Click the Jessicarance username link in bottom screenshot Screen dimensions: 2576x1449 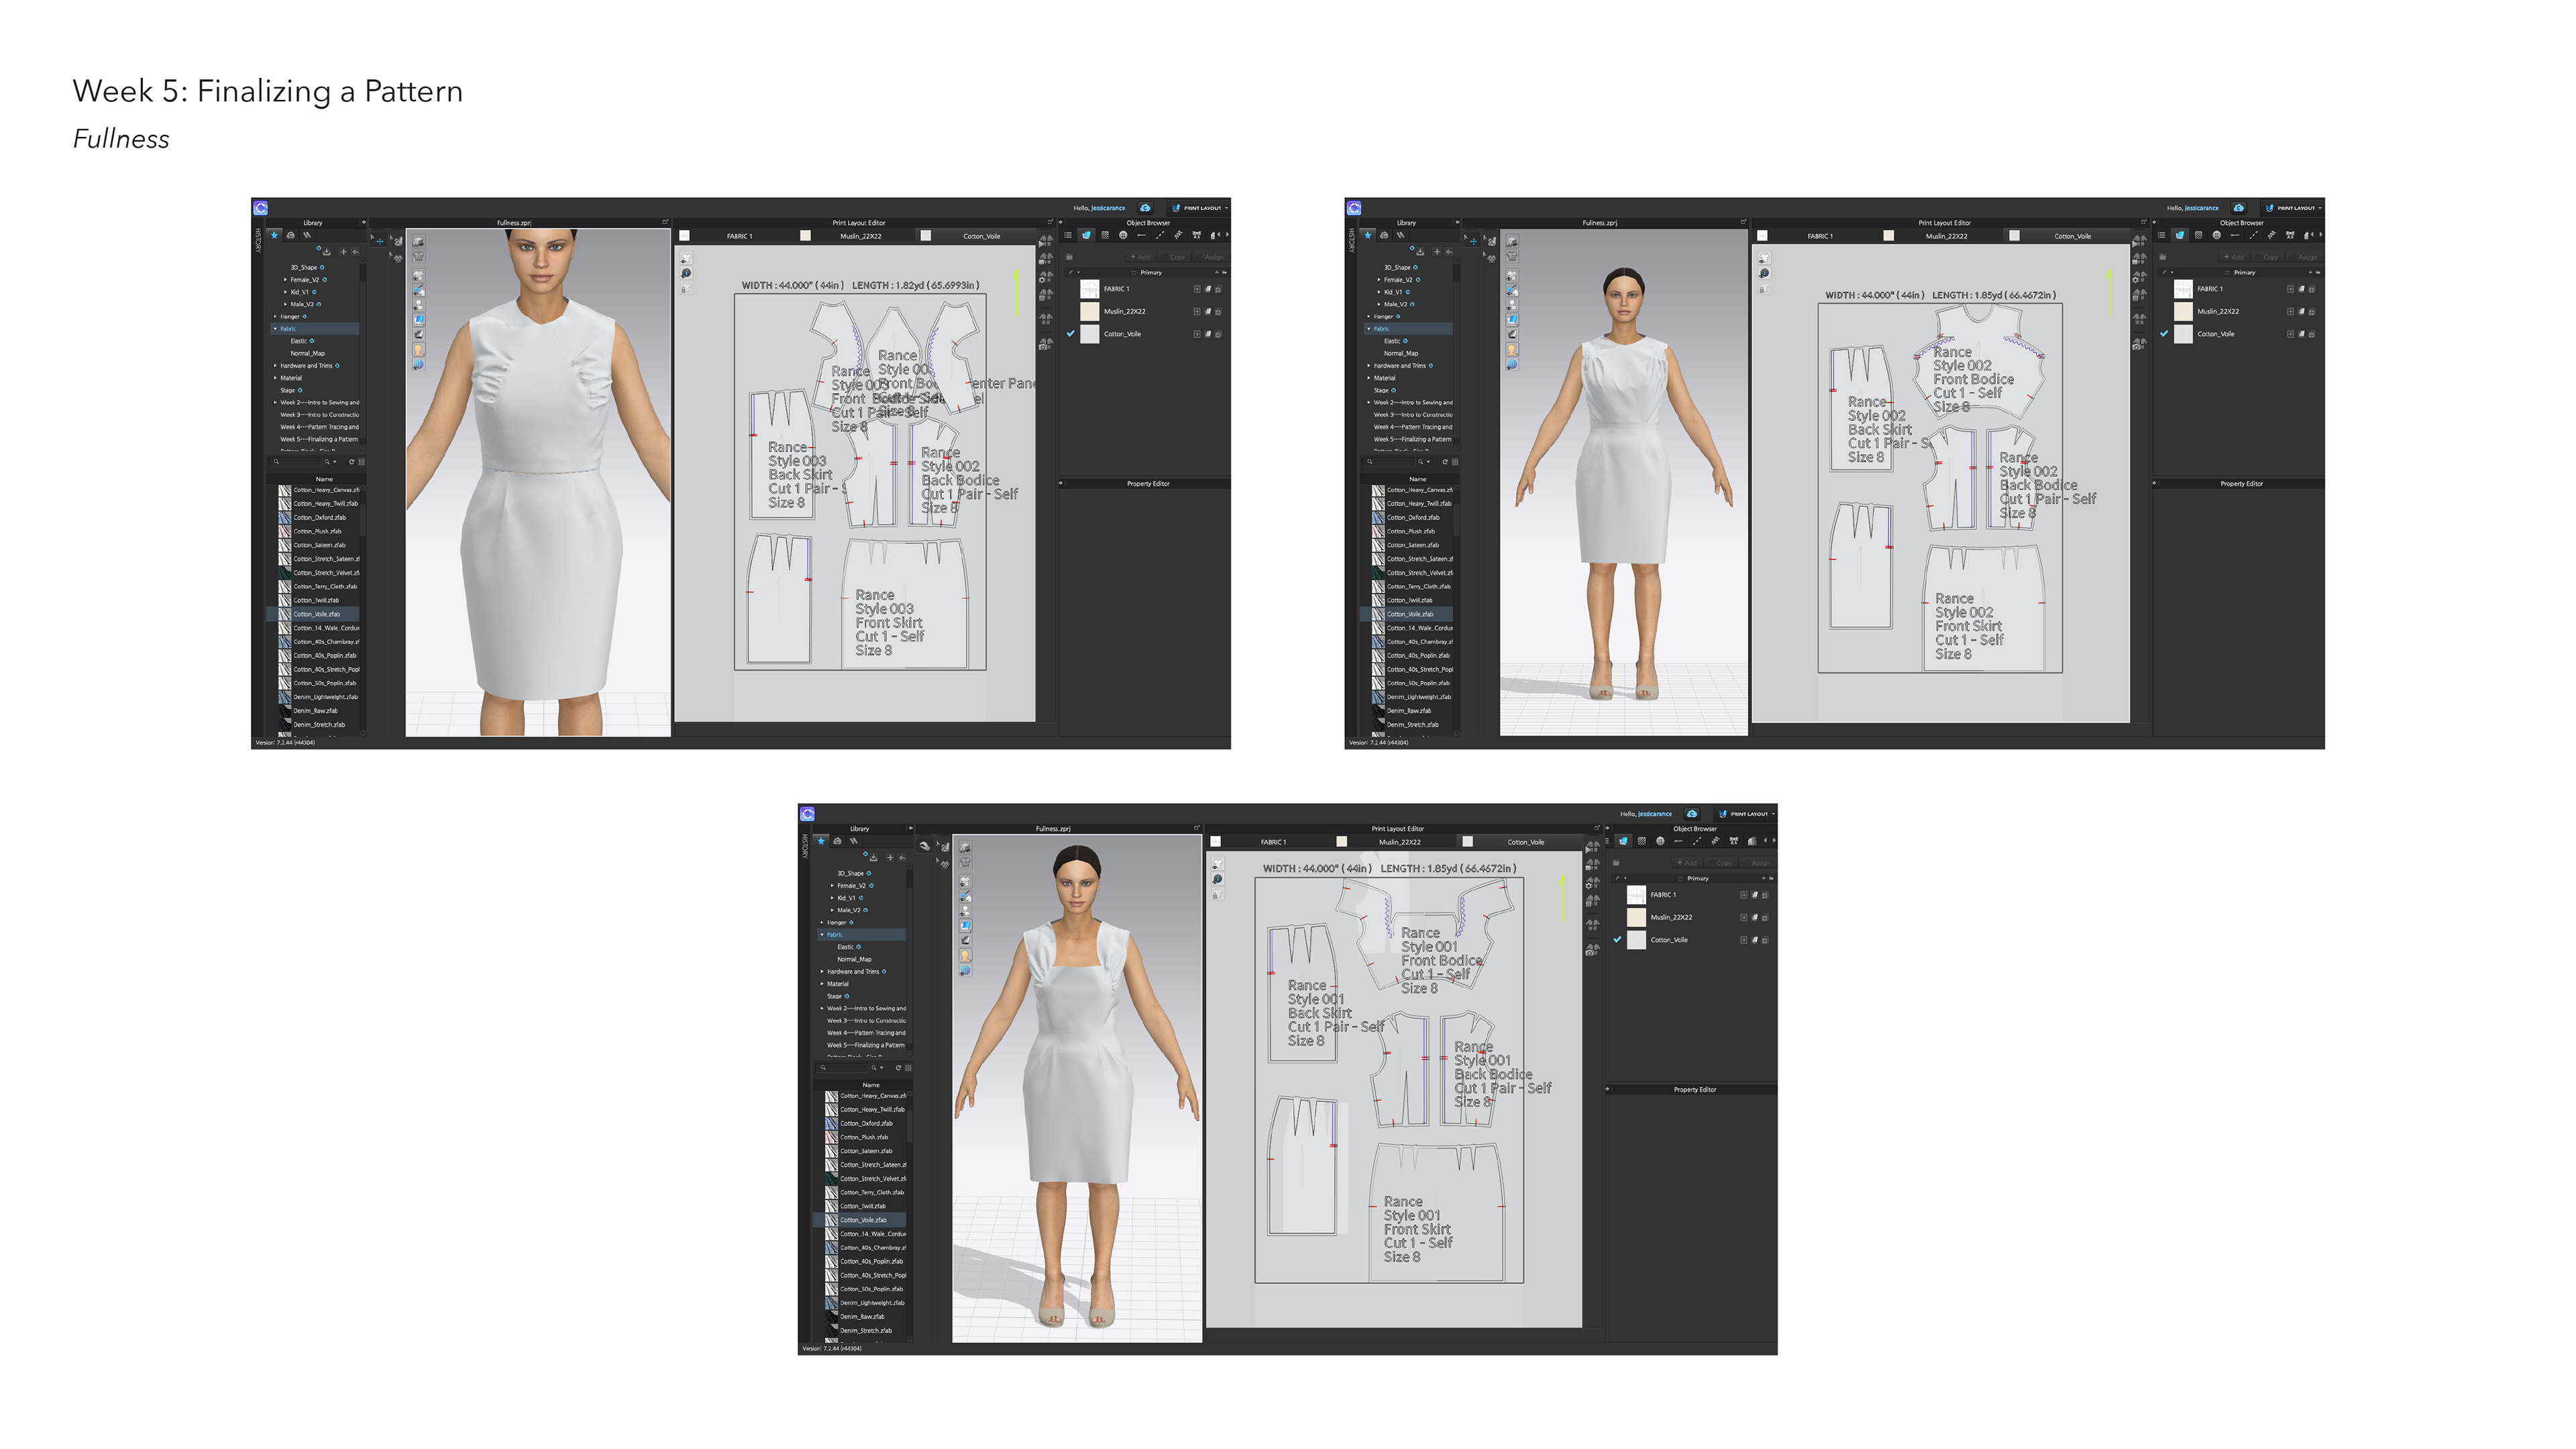[x=1654, y=814]
